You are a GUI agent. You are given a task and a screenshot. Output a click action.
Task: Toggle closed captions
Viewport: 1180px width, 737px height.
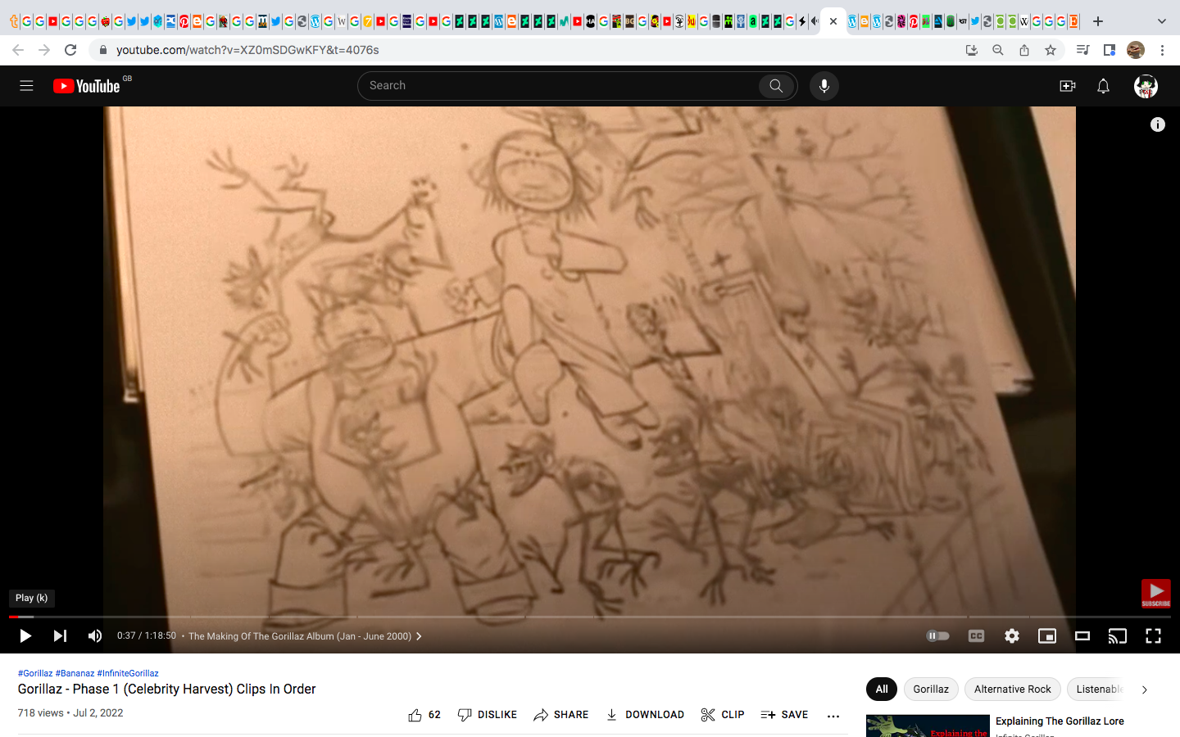976,636
